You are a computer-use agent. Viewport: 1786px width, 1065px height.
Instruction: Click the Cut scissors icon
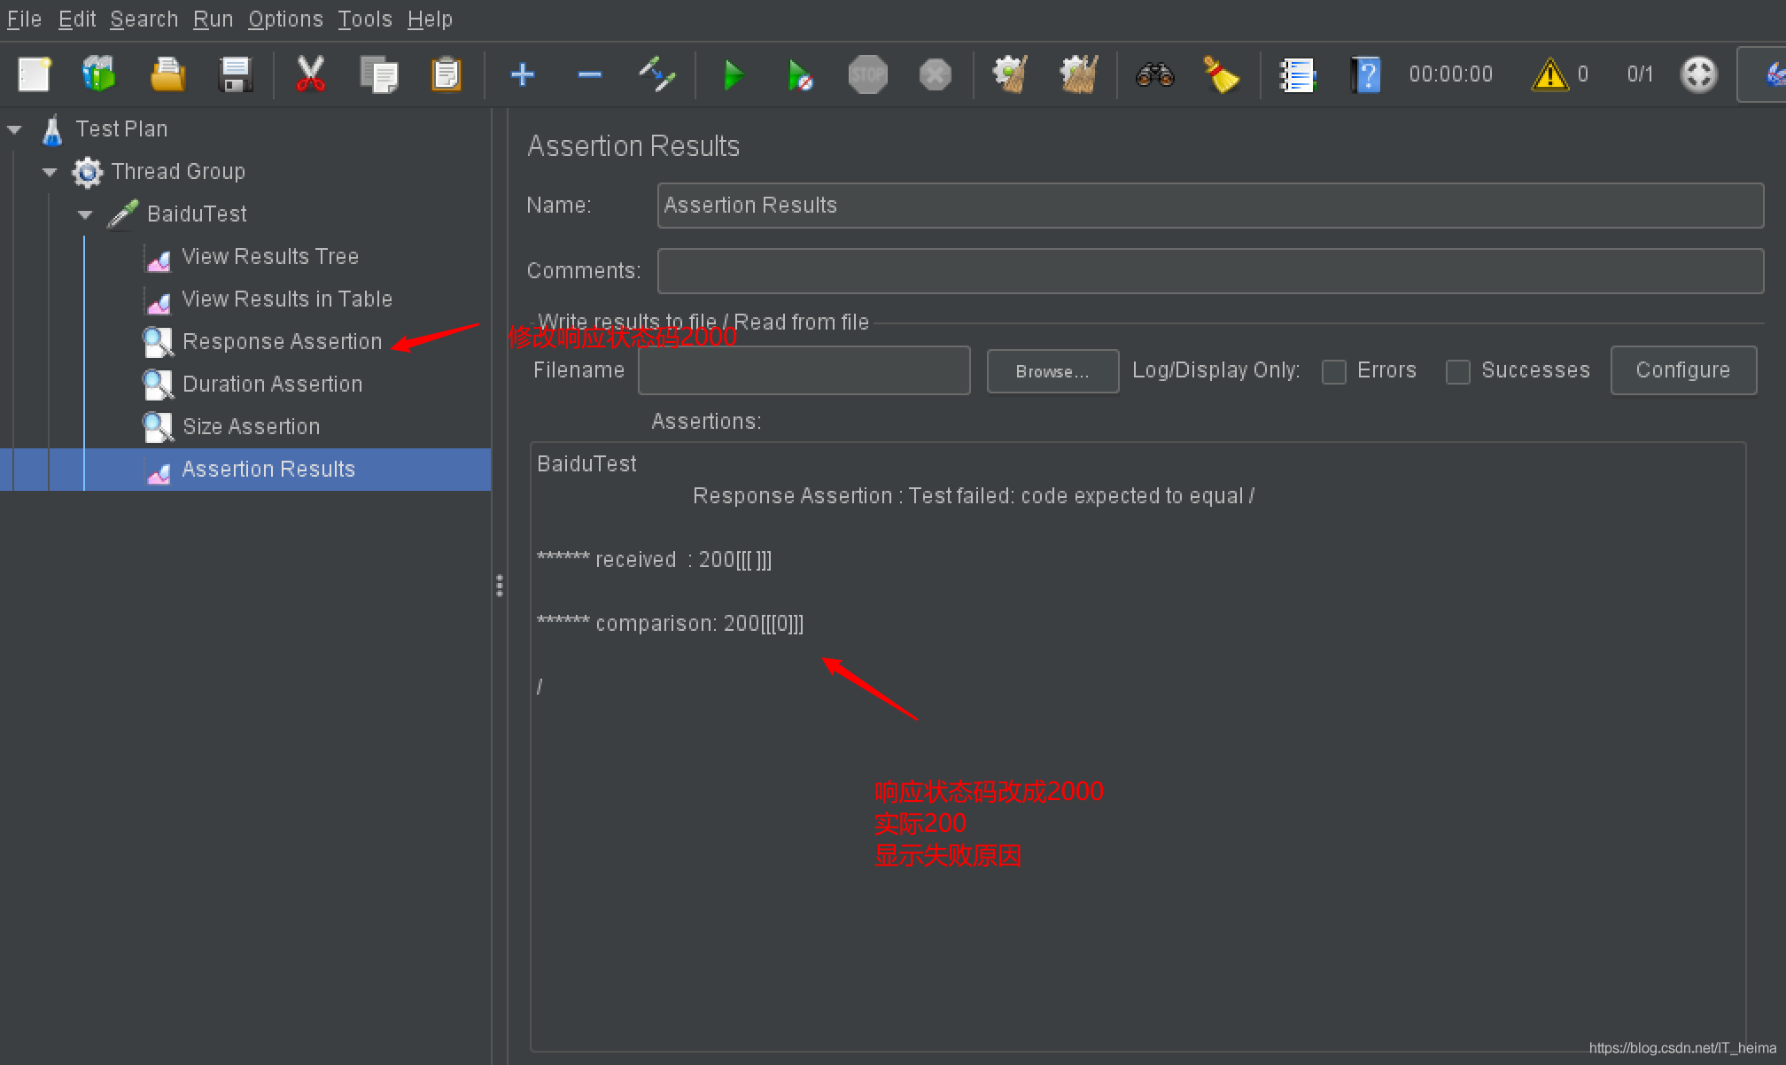[x=310, y=74]
